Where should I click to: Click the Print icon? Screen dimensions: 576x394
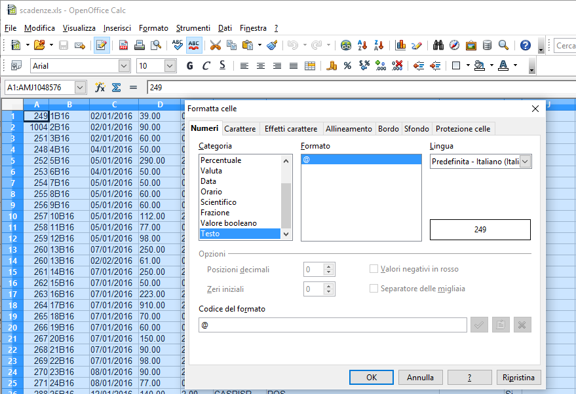(140, 45)
